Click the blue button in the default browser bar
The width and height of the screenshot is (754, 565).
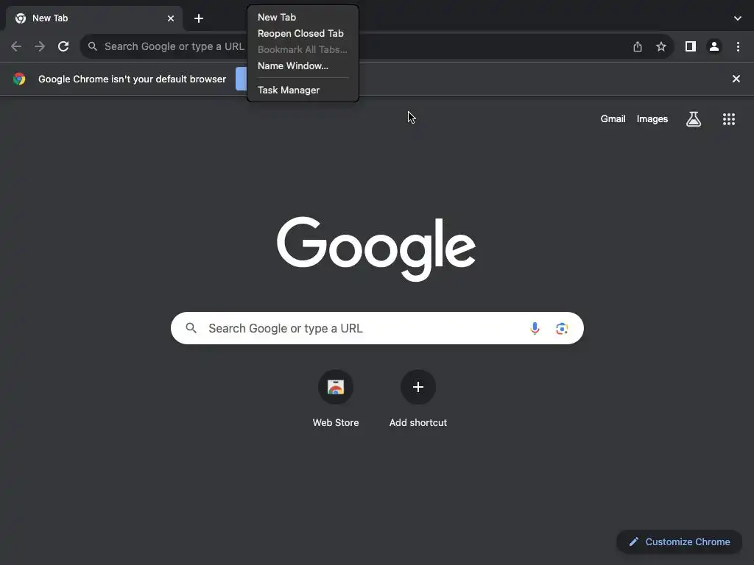coord(241,79)
